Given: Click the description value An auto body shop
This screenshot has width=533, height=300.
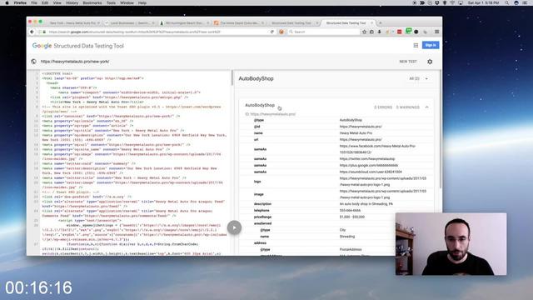Looking at the screenshot, I should pos(366,203).
